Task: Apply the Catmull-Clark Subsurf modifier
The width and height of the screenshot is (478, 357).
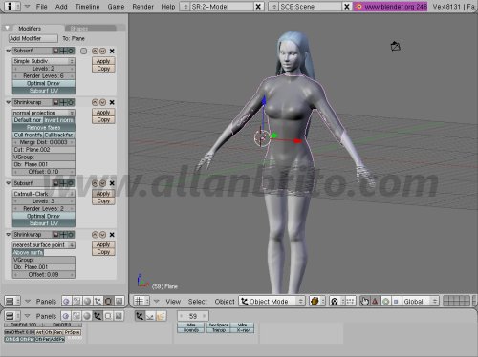Action: pos(103,194)
